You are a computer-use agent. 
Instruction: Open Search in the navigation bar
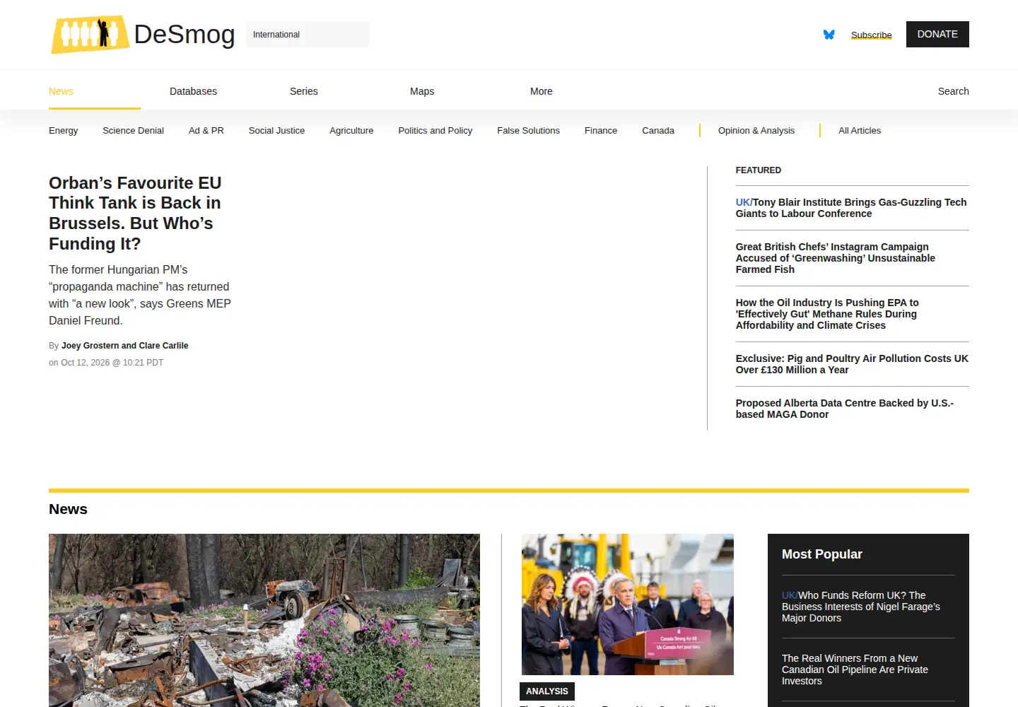pyautogui.click(x=953, y=91)
